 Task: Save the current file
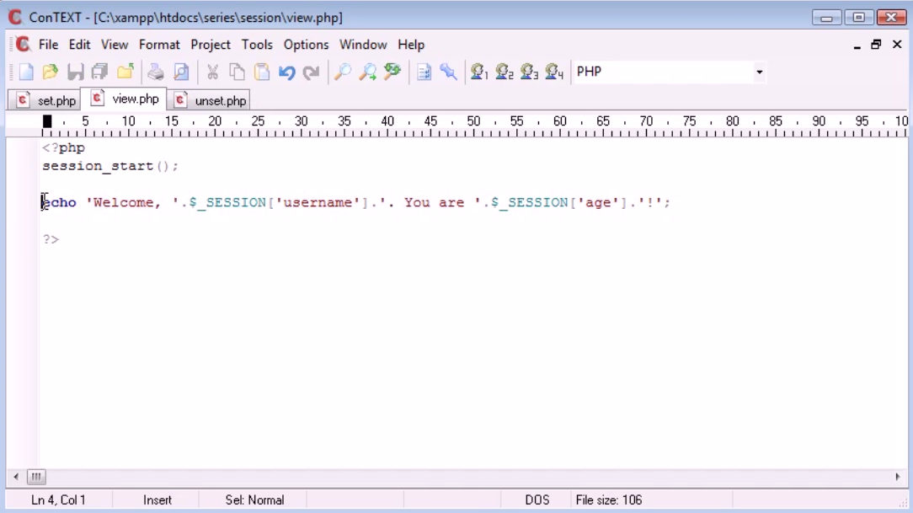tap(74, 72)
